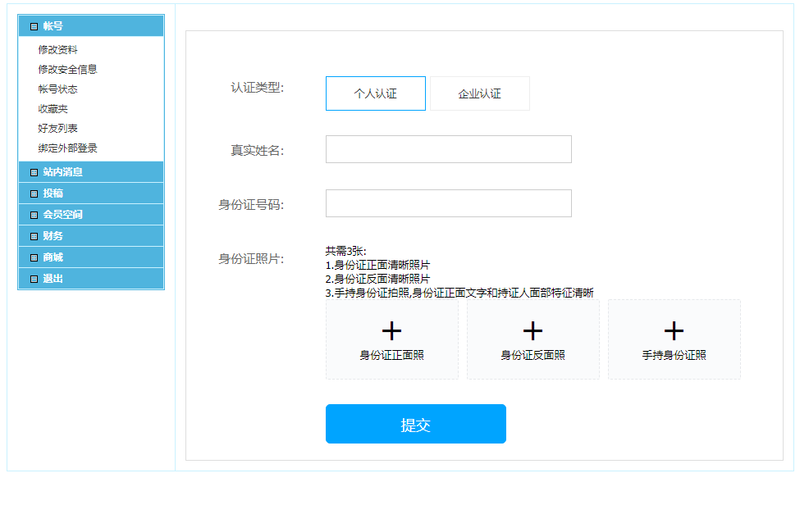
Task: Click plus icon for 身份证反面照 upload
Action: (533, 330)
